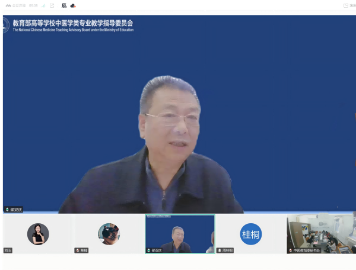
Task: Click the main speaker video of 翟双庆
Action: pyautogui.click(x=179, y=114)
